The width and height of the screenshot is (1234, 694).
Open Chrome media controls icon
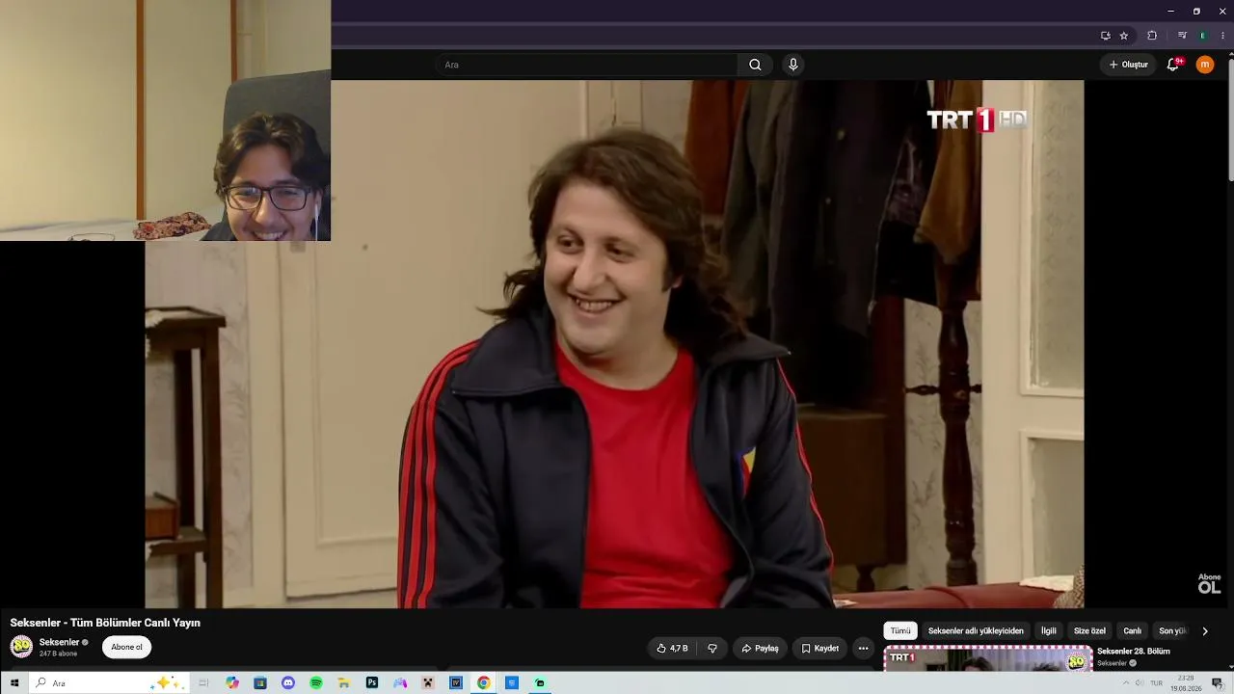(1182, 36)
